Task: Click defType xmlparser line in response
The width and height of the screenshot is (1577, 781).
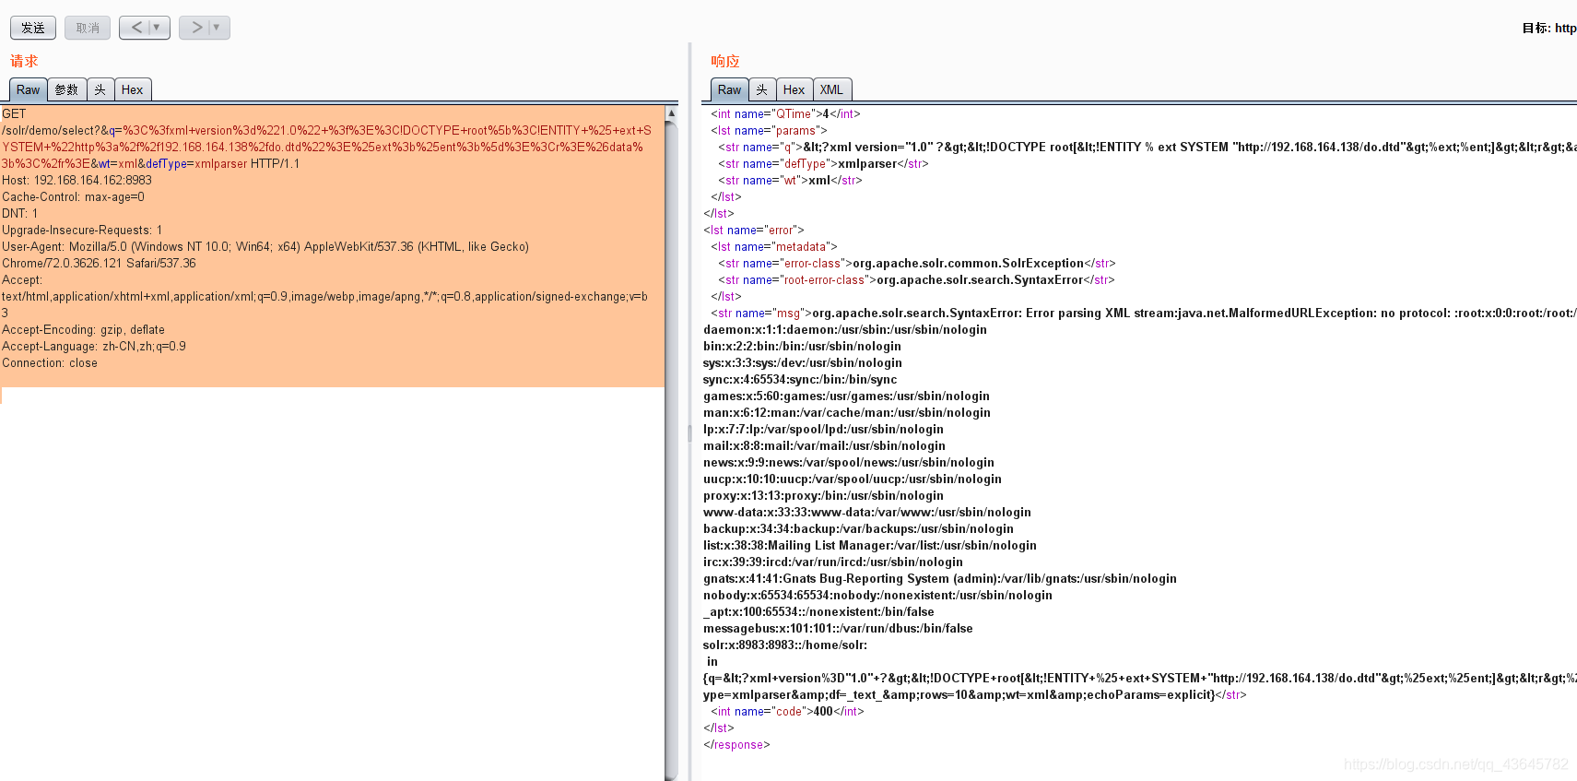Action: click(823, 163)
